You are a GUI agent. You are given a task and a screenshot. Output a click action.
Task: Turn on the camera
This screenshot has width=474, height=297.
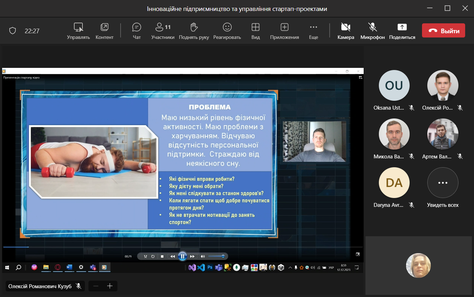pyautogui.click(x=346, y=31)
